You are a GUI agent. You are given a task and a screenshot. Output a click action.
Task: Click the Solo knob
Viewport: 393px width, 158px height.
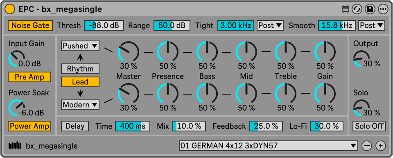pyautogui.click(x=361, y=108)
